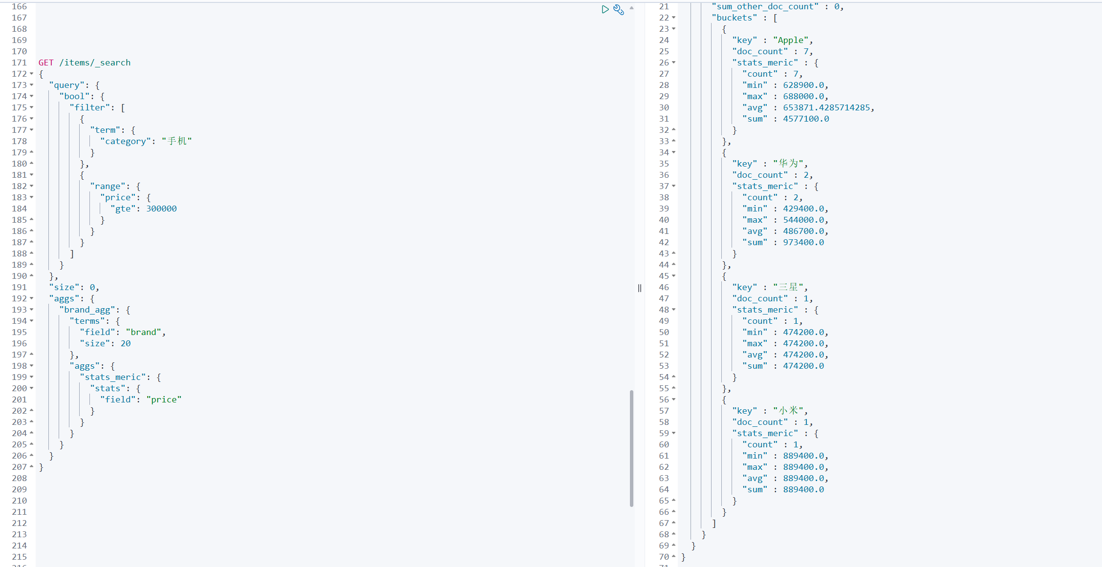This screenshot has width=1102, height=567.
Task: Fold the 华为 bucket object at line 34
Action: [x=674, y=152]
